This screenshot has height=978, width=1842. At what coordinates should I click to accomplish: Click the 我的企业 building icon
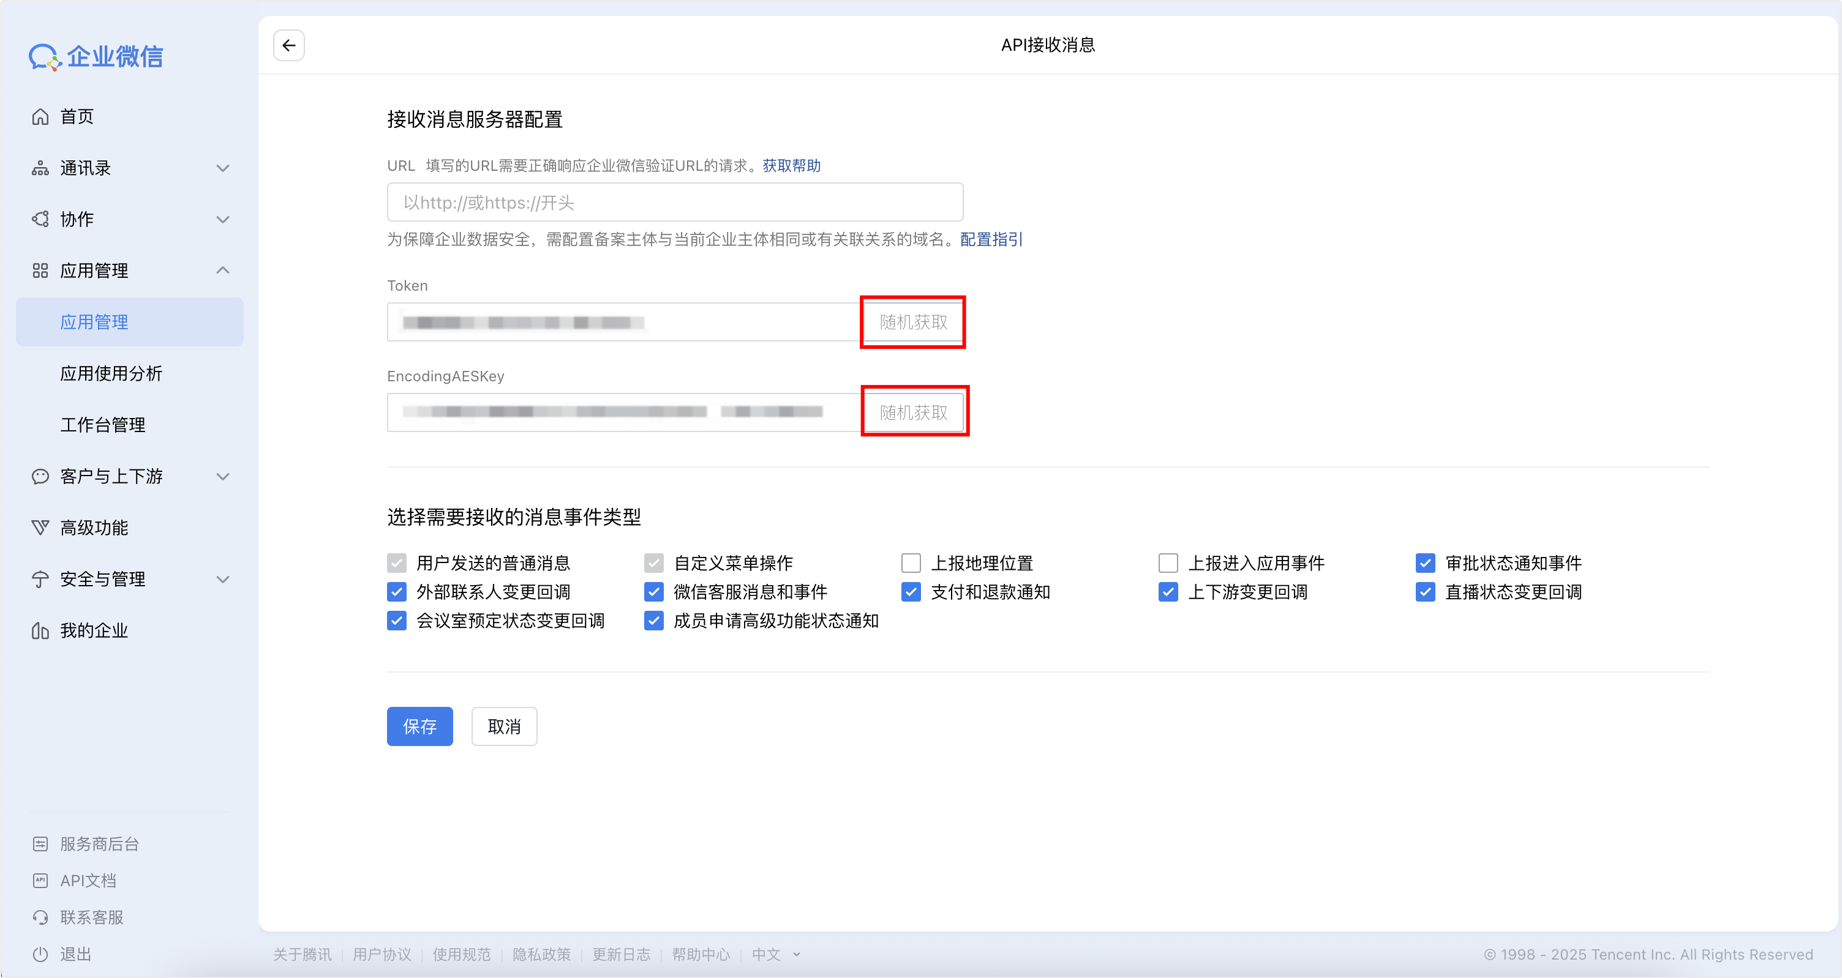41,630
